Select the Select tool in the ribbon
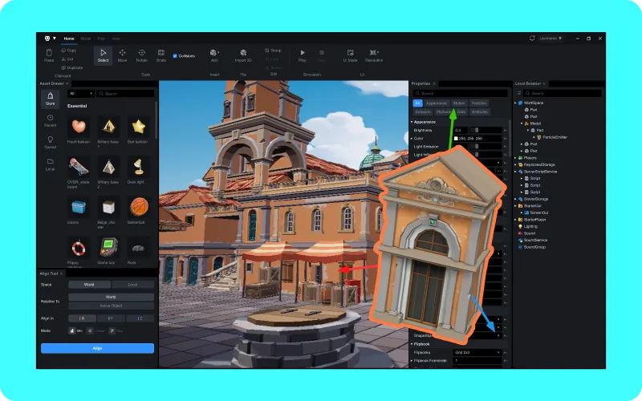 103,55
